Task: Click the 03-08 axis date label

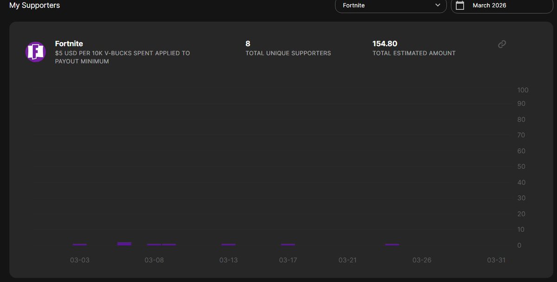Action: (x=154, y=260)
